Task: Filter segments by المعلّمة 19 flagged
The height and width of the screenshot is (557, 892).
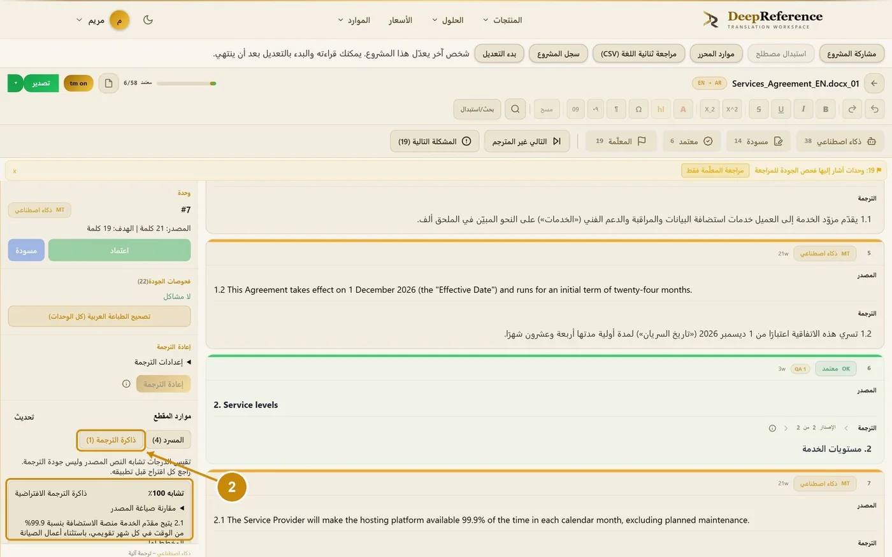Action: pyautogui.click(x=621, y=141)
